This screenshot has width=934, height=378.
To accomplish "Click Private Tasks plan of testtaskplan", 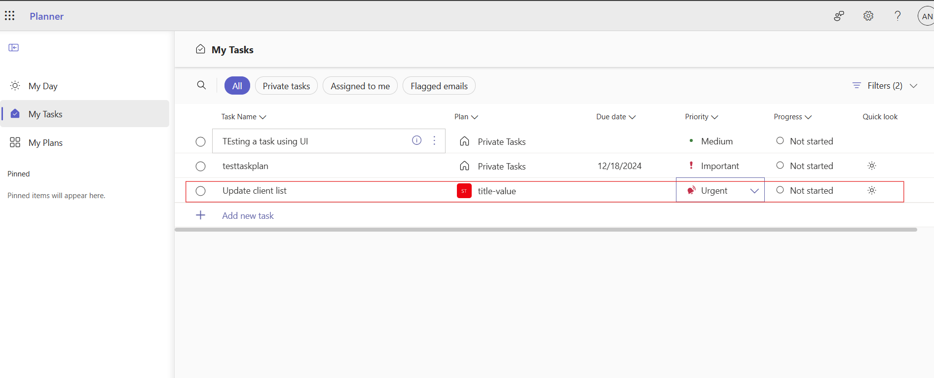I will [502, 167].
